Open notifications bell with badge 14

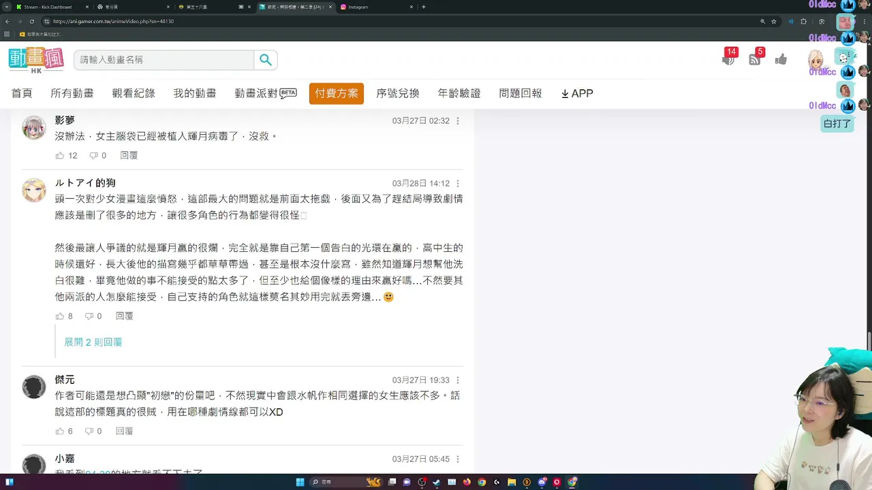[x=729, y=58]
